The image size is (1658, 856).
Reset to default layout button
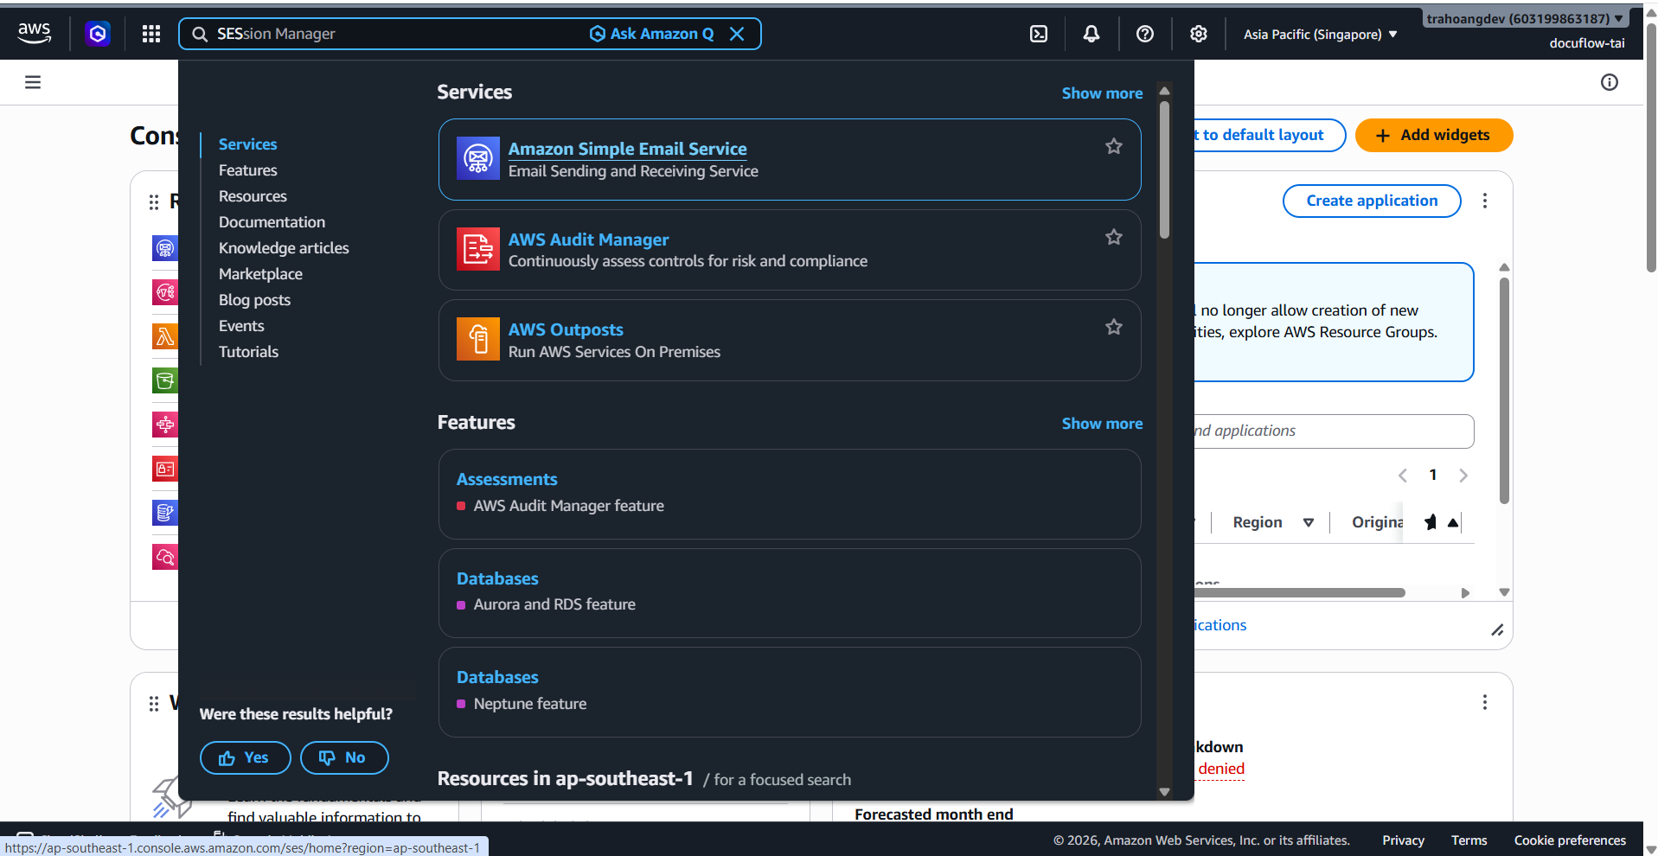[x=1269, y=135]
